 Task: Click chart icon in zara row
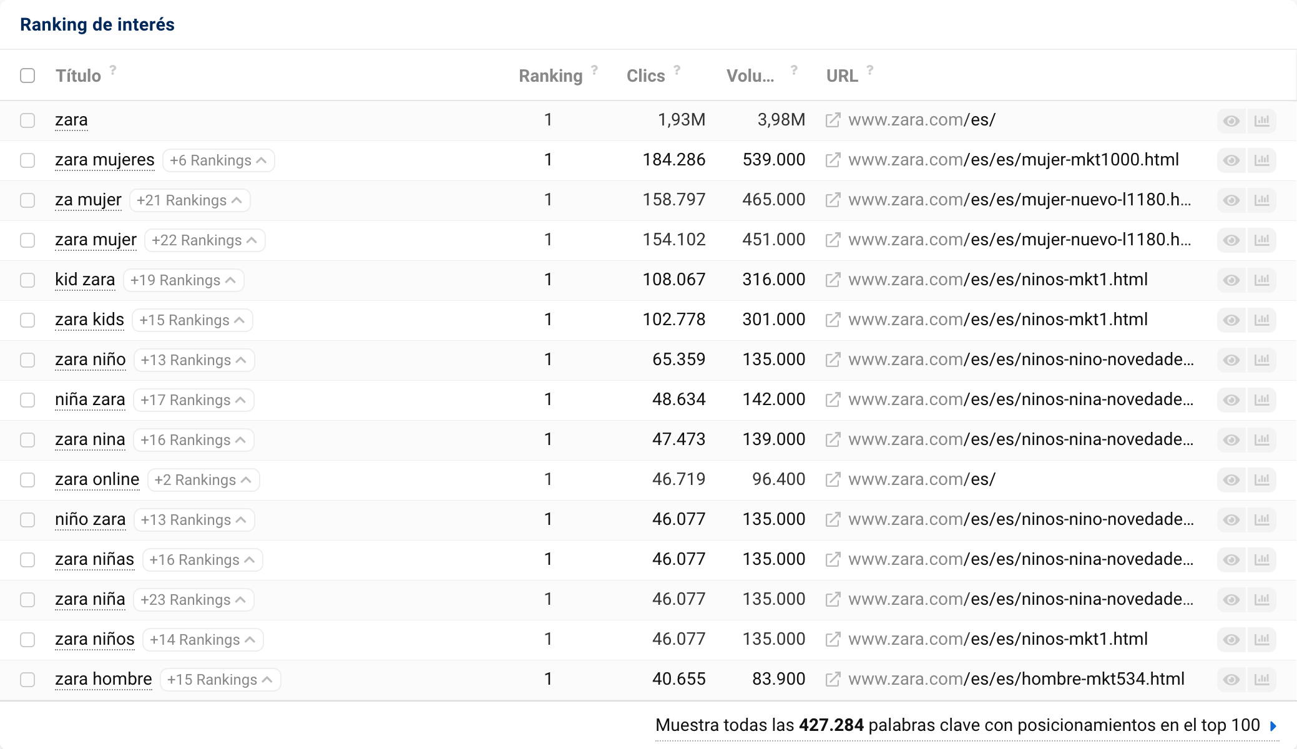click(1261, 120)
